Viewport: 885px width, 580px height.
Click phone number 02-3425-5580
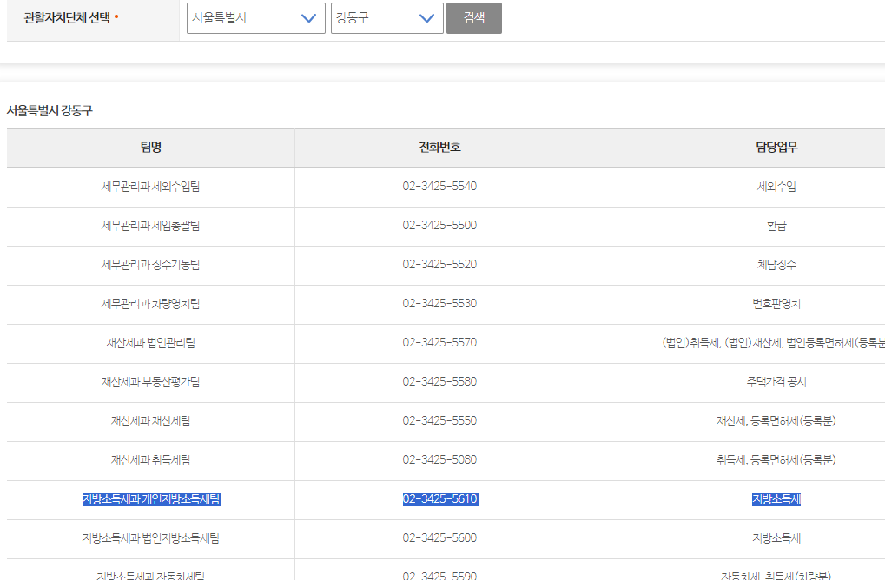[x=438, y=382]
